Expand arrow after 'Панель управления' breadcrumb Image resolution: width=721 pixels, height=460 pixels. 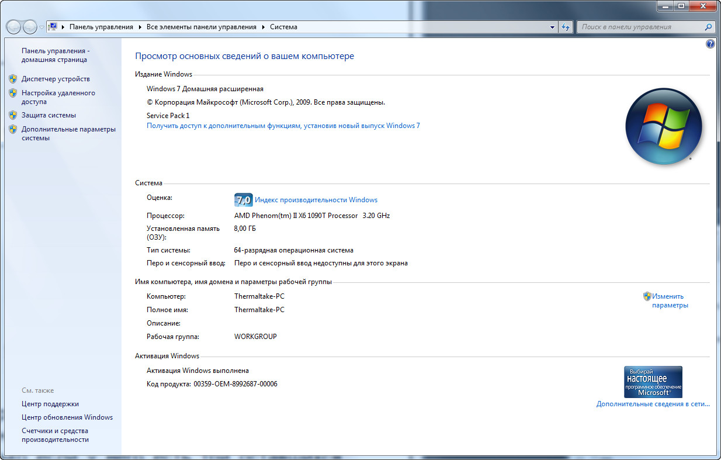(140, 27)
